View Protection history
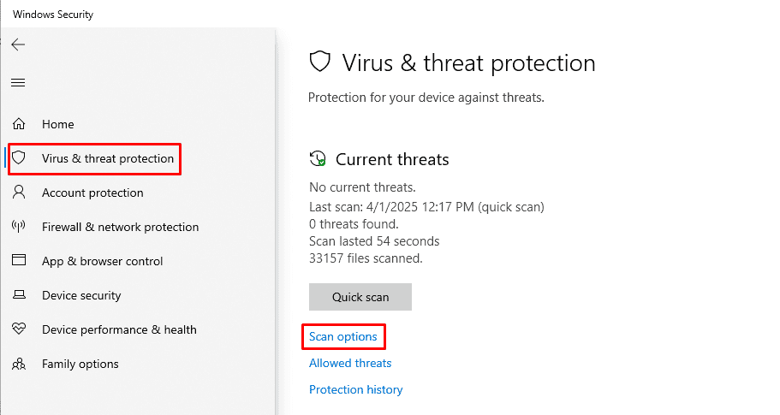 point(355,389)
